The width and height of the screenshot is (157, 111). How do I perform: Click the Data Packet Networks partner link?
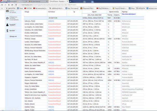(x=129, y=65)
